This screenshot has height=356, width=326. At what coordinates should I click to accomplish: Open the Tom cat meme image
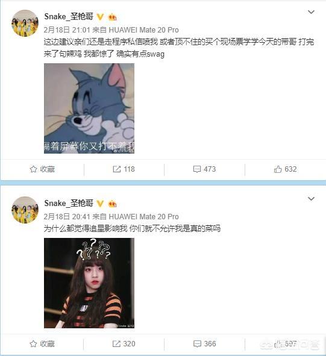pos(89,108)
